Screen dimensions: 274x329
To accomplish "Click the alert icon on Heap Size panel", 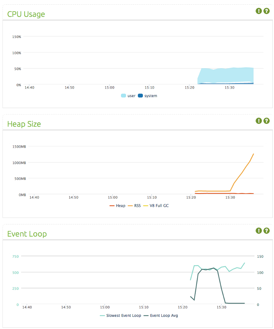I will coord(258,121).
